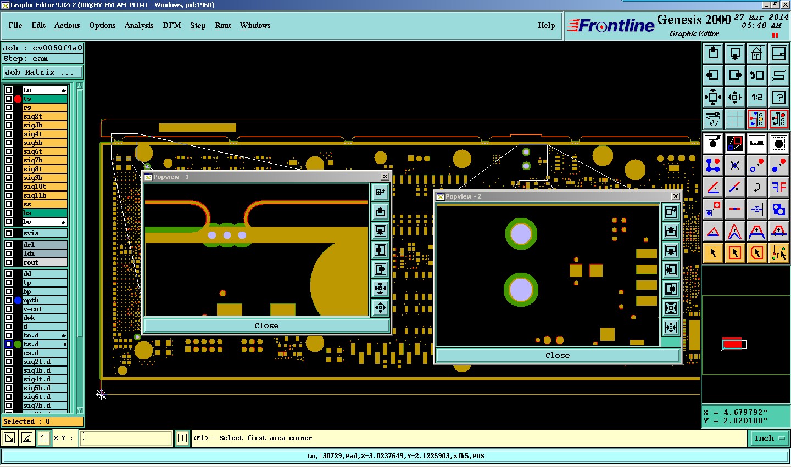This screenshot has width=791, height=467.
Task: Click the red color dot beside ts layer
Action: pos(18,99)
